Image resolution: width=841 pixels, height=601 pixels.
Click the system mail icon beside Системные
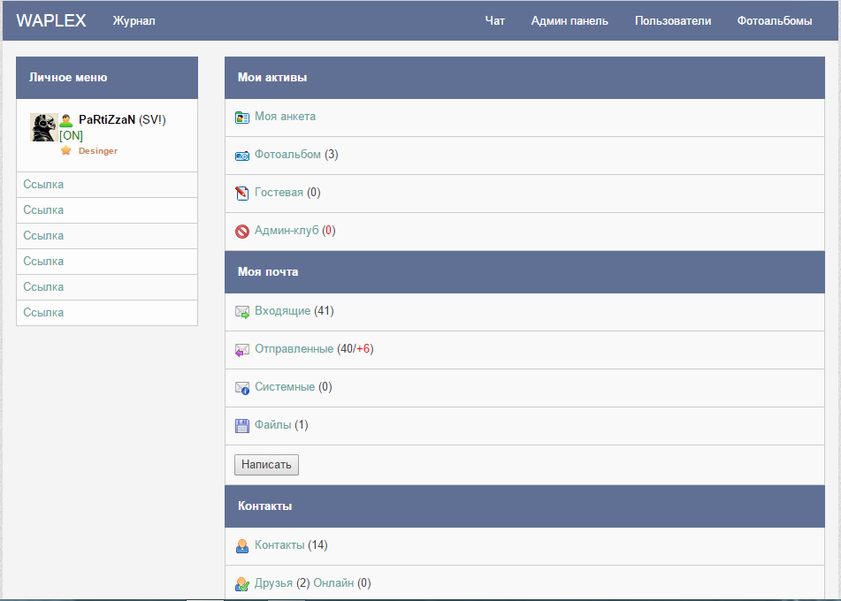[242, 388]
